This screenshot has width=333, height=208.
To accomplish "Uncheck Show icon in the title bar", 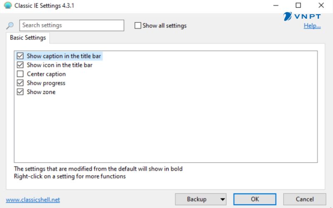I will (x=20, y=65).
